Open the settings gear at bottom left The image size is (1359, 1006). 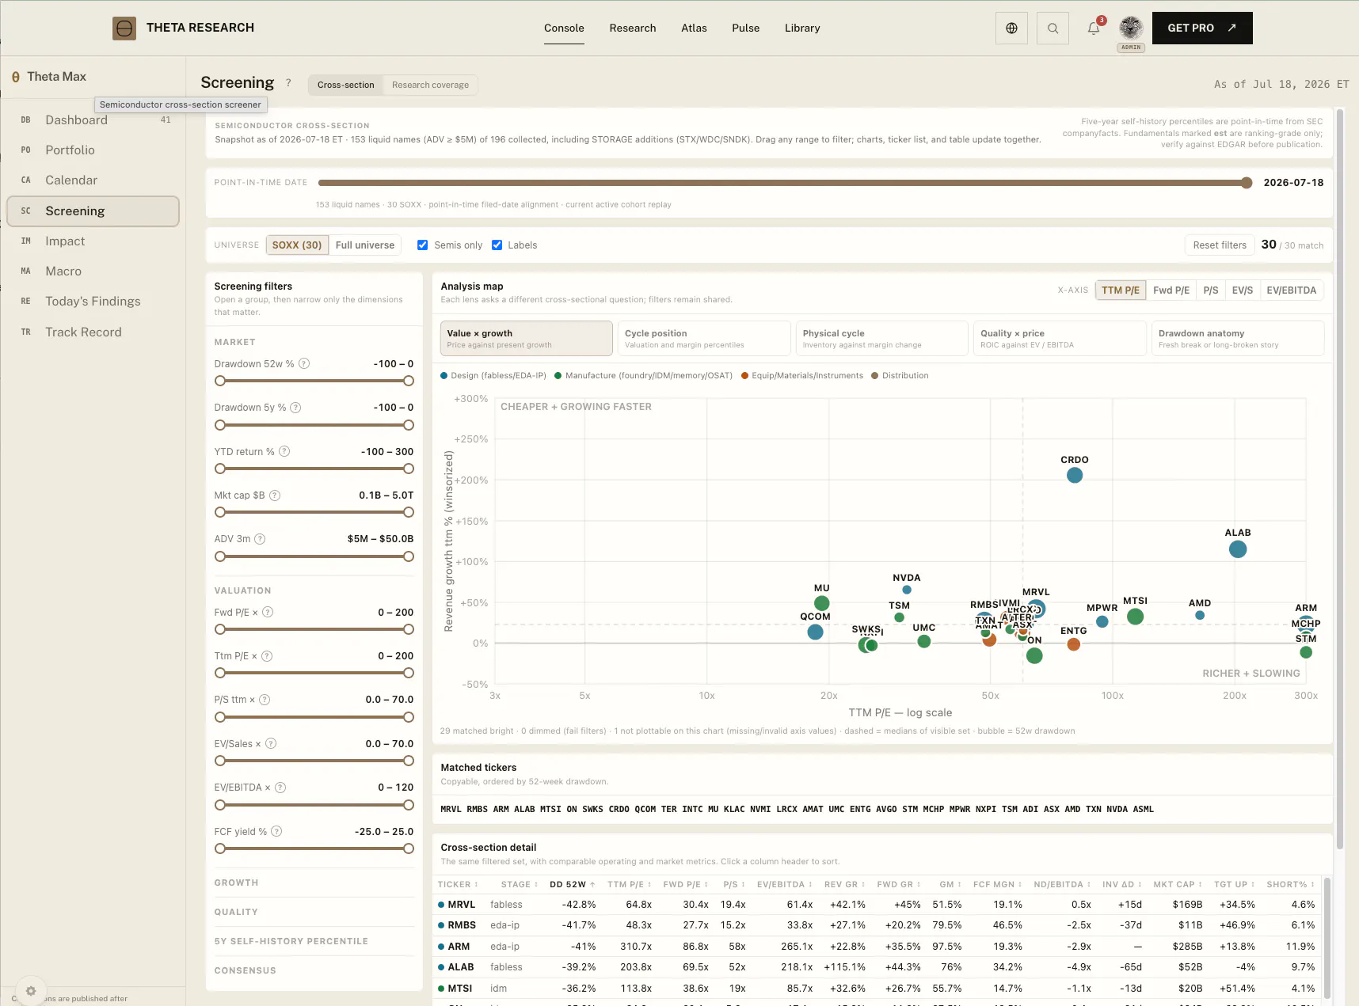[x=31, y=991]
